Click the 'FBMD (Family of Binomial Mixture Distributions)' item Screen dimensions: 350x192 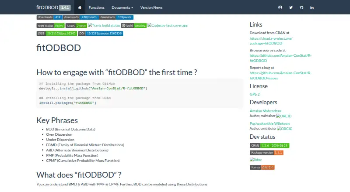point(85,145)
